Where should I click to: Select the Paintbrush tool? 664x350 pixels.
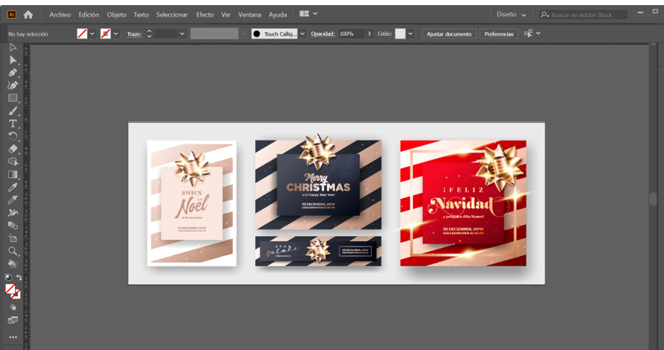point(13,111)
